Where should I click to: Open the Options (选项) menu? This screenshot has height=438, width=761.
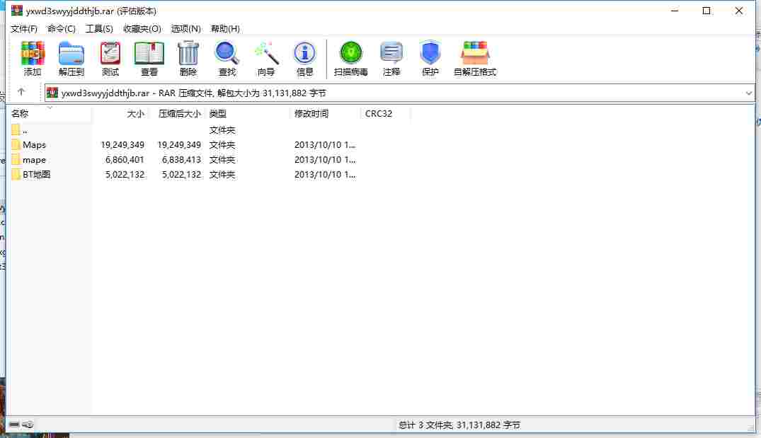click(x=186, y=28)
